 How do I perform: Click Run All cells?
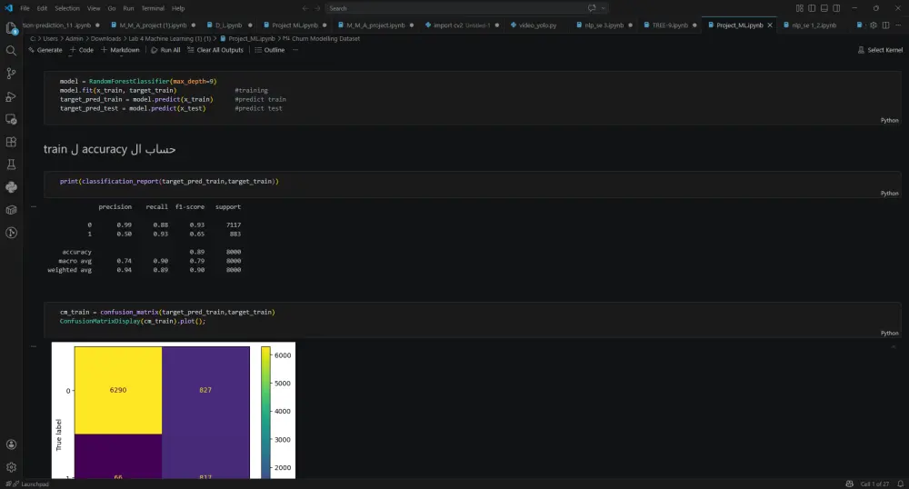165,50
